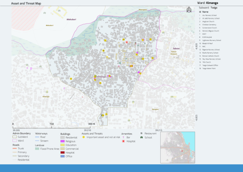
Task: Click the red cross hospital marker on map
Action: point(127,42)
